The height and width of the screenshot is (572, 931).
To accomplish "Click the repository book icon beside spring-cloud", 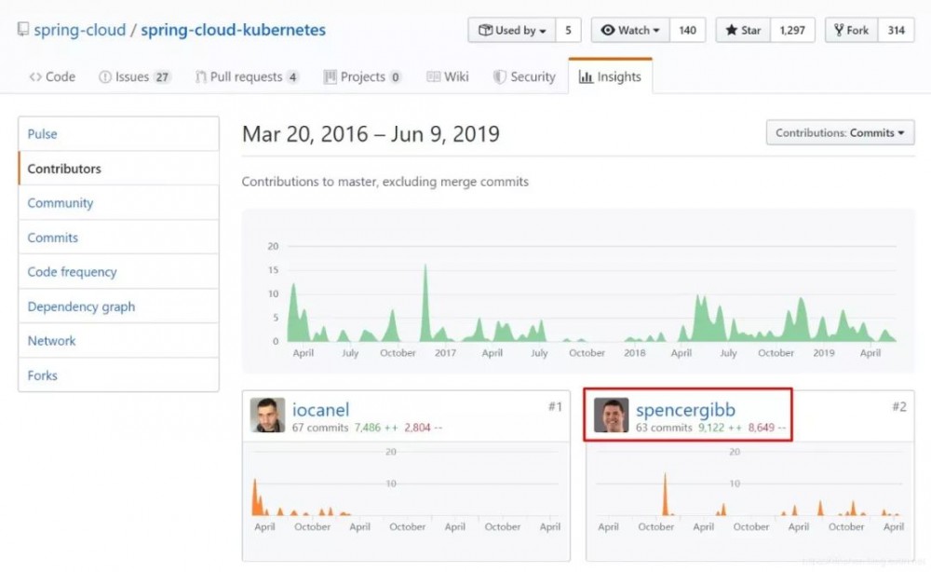I will (x=22, y=29).
